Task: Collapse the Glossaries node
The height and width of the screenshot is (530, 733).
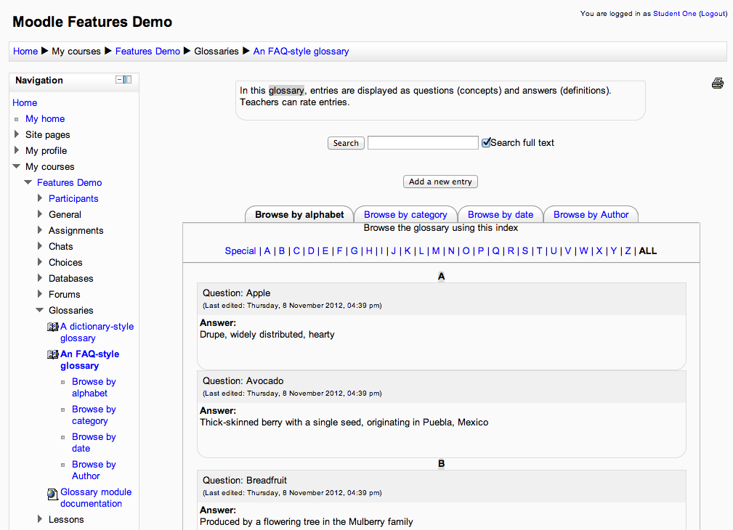Action: 40,310
